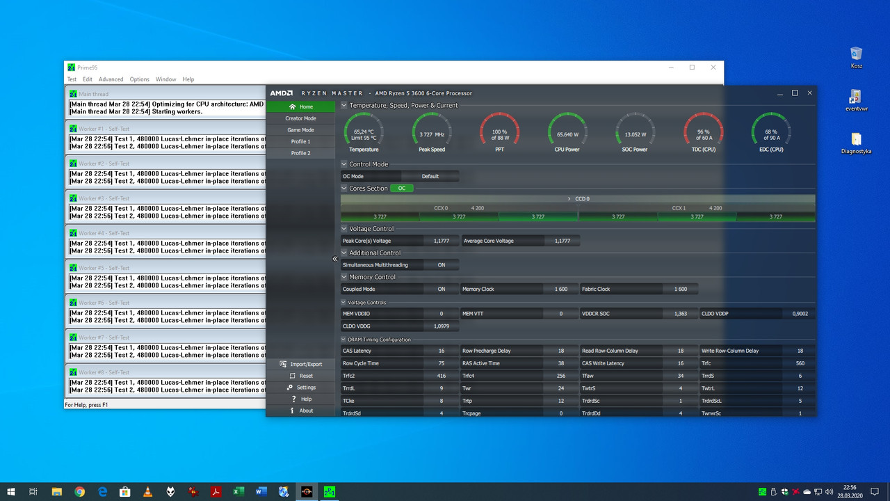
Task: Toggle Simultaneous Multithreading ON value
Action: tap(442, 265)
